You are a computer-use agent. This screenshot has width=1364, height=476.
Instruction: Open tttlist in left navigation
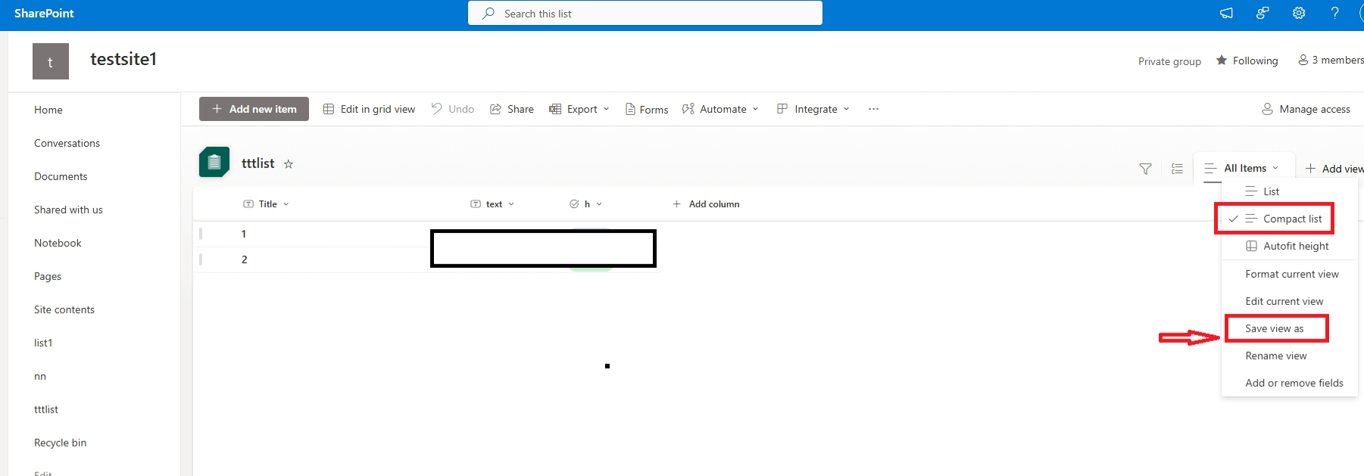click(x=46, y=409)
